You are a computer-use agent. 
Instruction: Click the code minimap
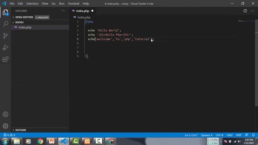[246, 21]
